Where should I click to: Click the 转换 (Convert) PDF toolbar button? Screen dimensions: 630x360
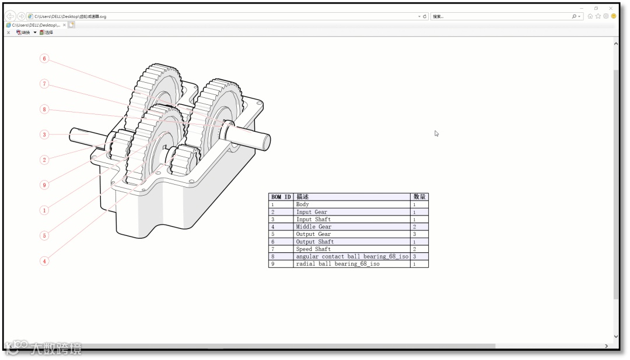(23, 33)
